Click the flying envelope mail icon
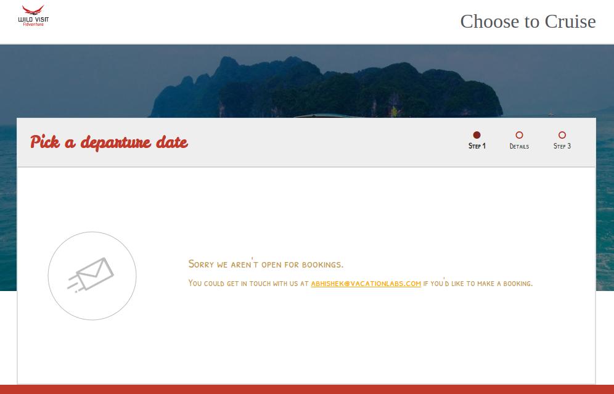 tap(91, 275)
